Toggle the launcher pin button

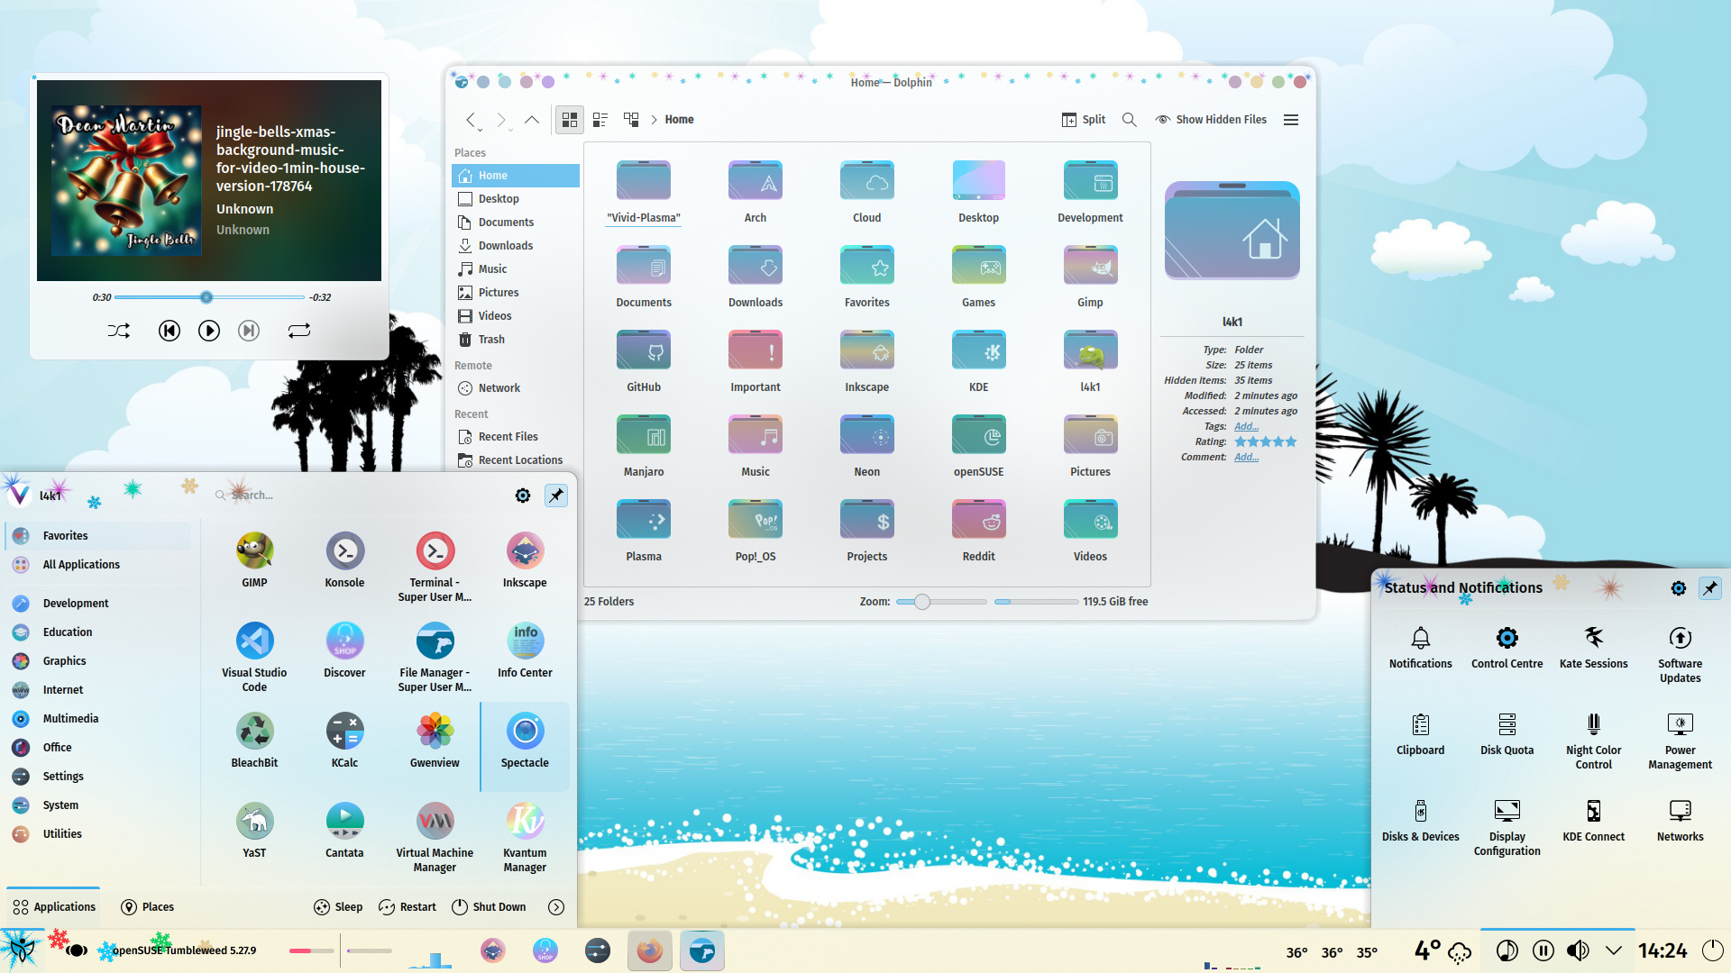556,495
